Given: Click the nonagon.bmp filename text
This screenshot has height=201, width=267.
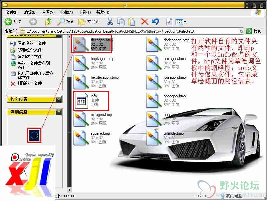Looking at the screenshot, I should click(x=175, y=96).
